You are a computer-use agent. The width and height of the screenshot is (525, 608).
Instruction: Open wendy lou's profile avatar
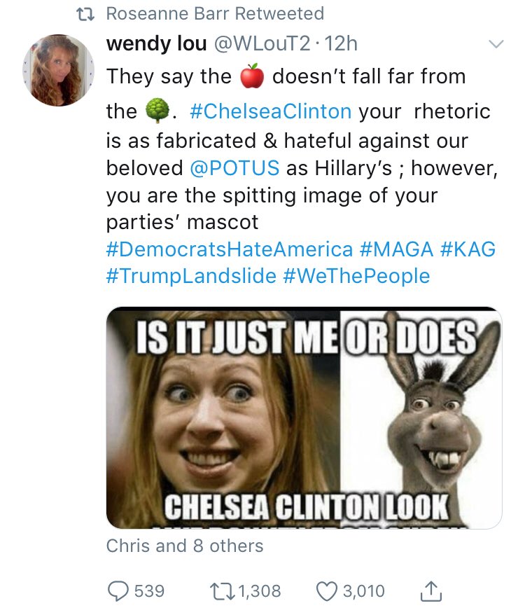click(x=58, y=70)
